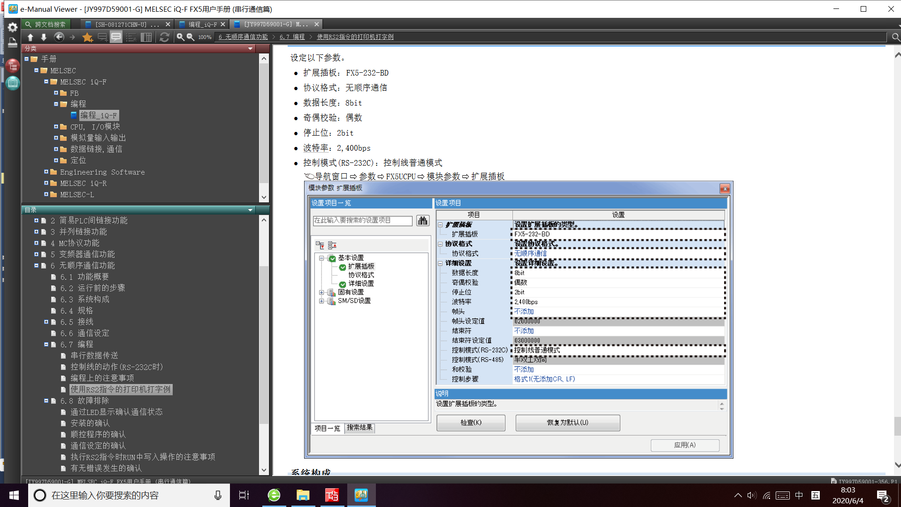Click the refresh icon in toolbar
This screenshot has height=507, width=901.
[164, 37]
